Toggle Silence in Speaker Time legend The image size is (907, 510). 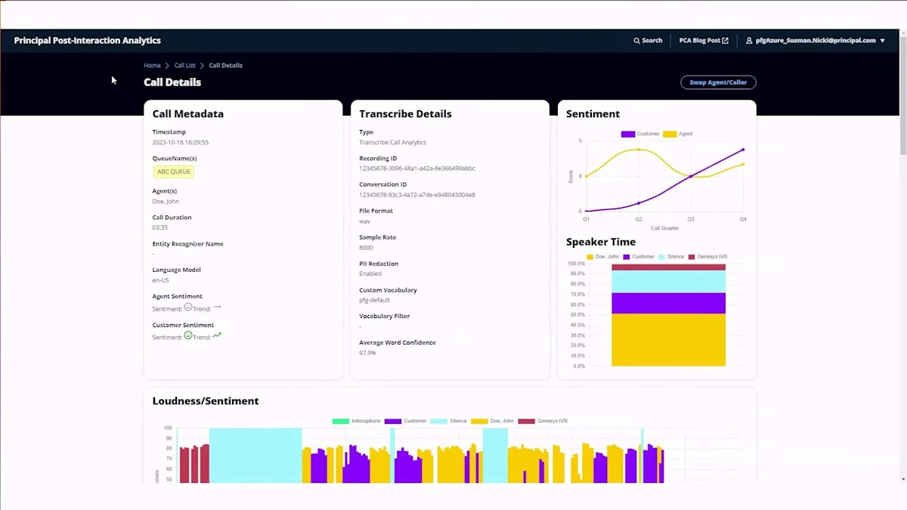pos(671,257)
